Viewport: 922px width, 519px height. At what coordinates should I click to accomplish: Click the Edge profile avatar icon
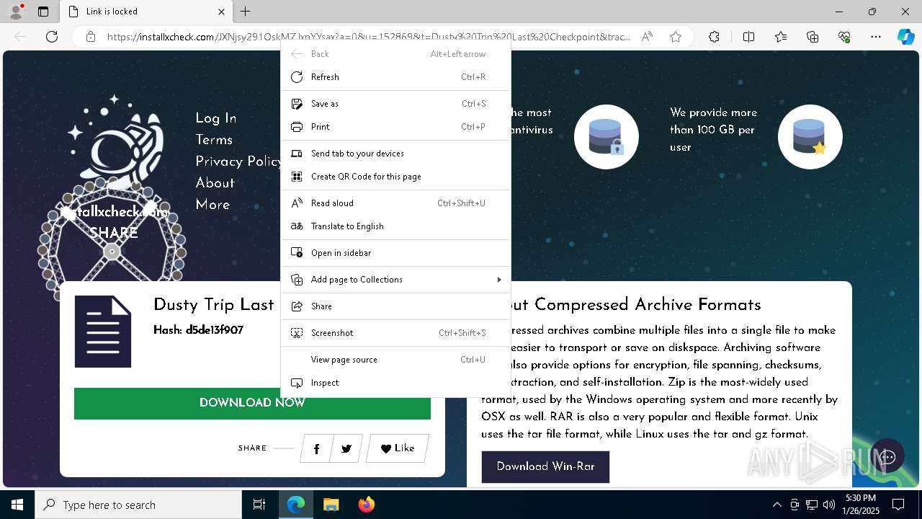coord(16,12)
